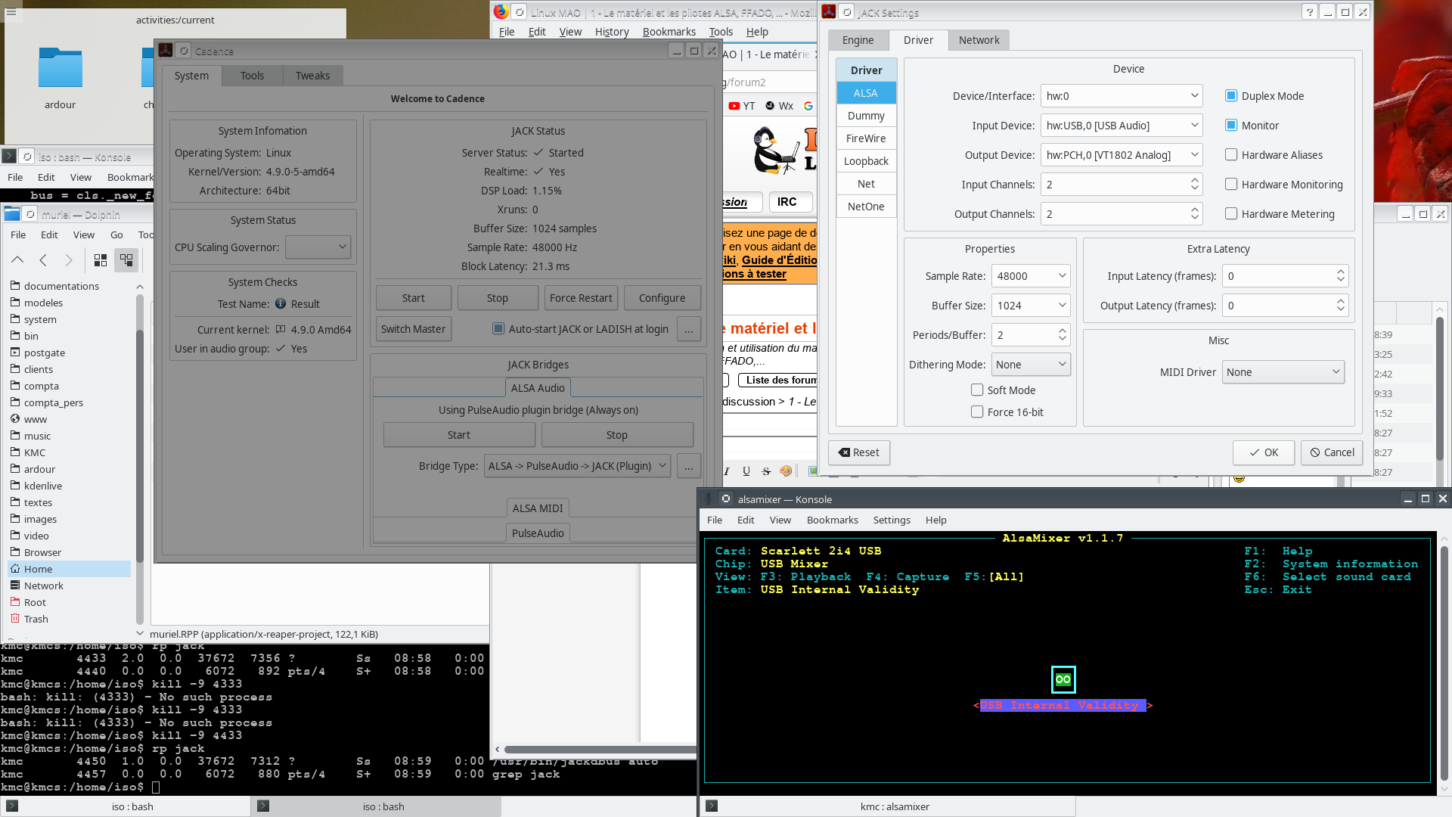This screenshot has height=817, width=1452.
Task: Click the Dolphin up-directory arrow
Action: tap(17, 260)
